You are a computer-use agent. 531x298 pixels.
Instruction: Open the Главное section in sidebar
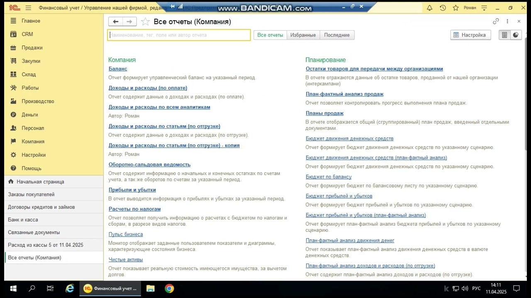point(31,21)
